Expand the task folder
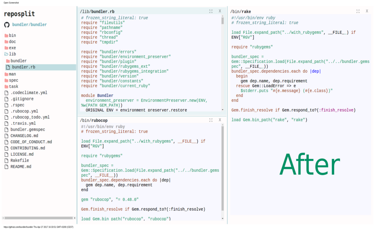This screenshot has height=235, width=376. point(11,86)
